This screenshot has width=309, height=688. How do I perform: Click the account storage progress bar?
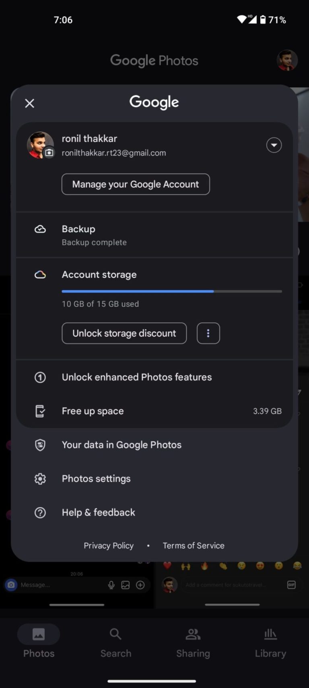[x=172, y=291]
